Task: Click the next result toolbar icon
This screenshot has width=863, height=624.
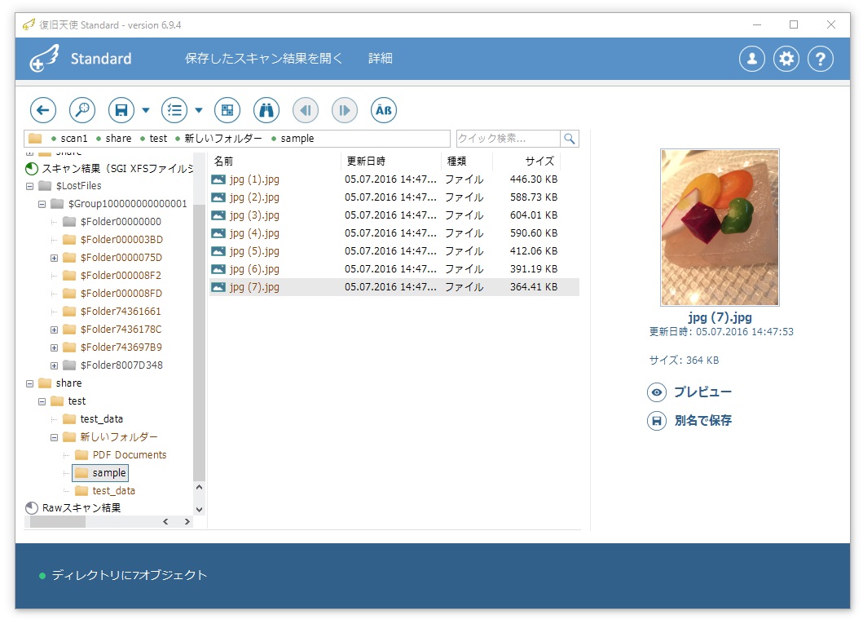Action: (345, 110)
